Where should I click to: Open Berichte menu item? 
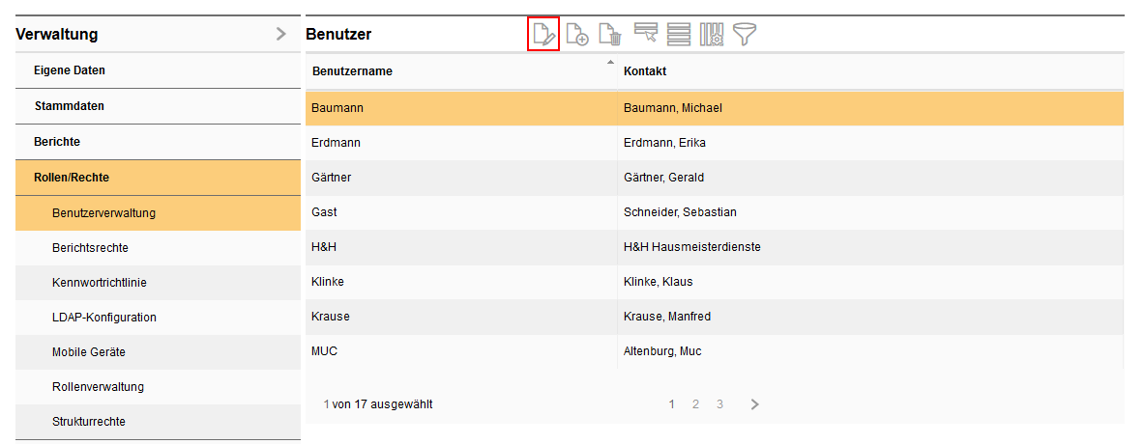(57, 142)
